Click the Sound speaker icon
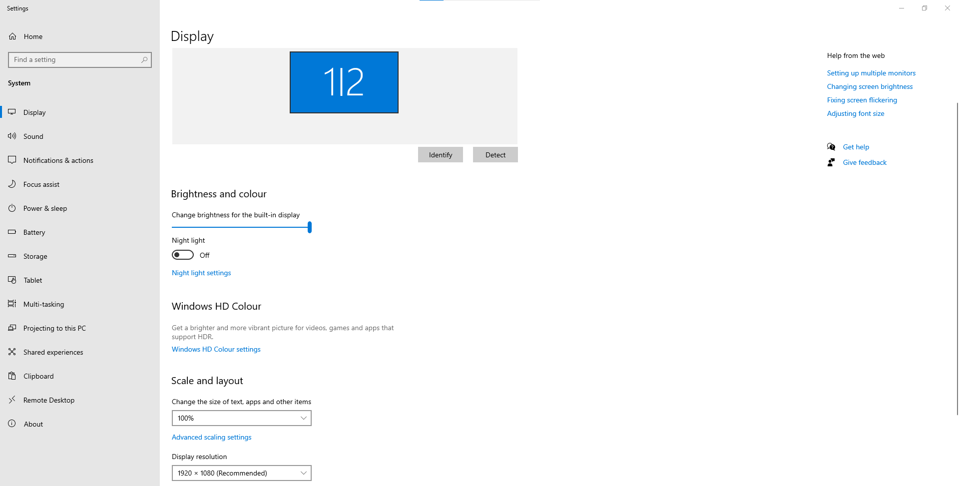959x486 pixels. click(12, 136)
